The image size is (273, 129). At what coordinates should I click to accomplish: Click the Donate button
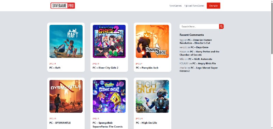pyautogui.click(x=214, y=5)
